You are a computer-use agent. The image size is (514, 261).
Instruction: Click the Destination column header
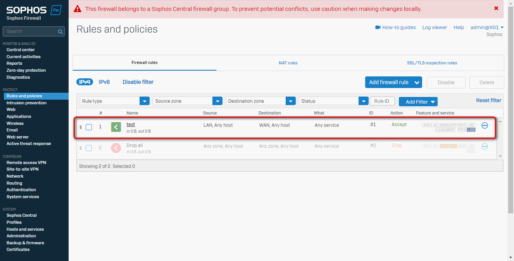pyautogui.click(x=269, y=113)
